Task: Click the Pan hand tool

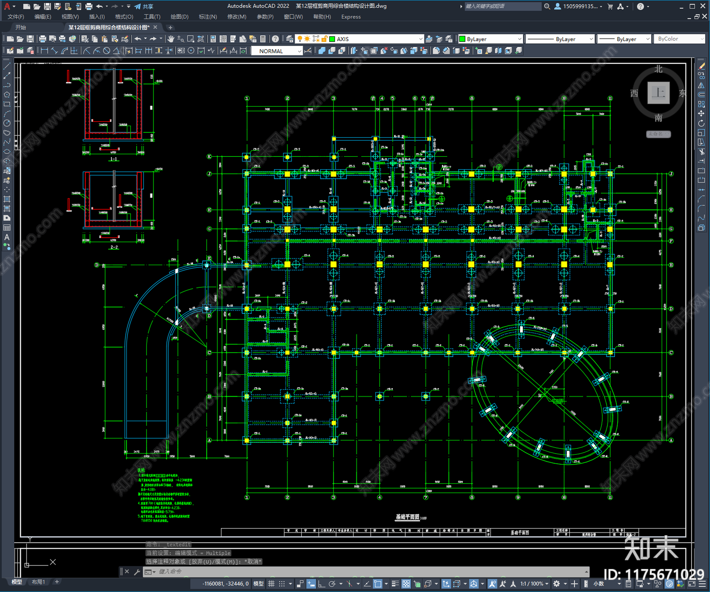Action: [171, 39]
